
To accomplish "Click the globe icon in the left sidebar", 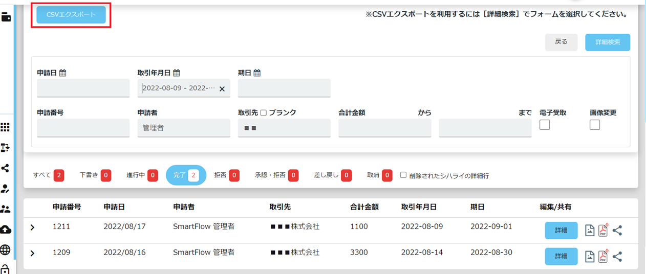I will coord(6,250).
